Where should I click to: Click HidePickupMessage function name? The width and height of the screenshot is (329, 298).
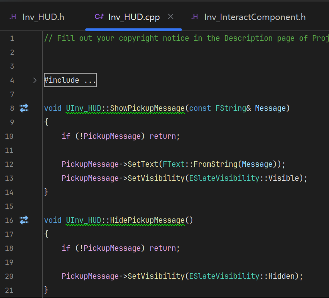[x=147, y=220]
